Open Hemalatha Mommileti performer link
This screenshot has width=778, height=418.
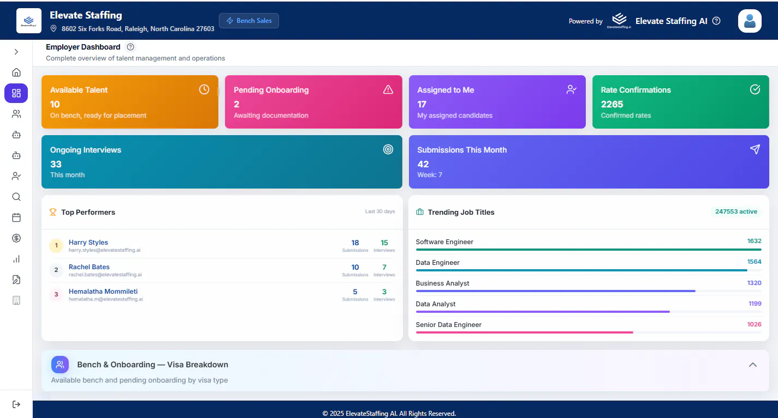coord(103,292)
